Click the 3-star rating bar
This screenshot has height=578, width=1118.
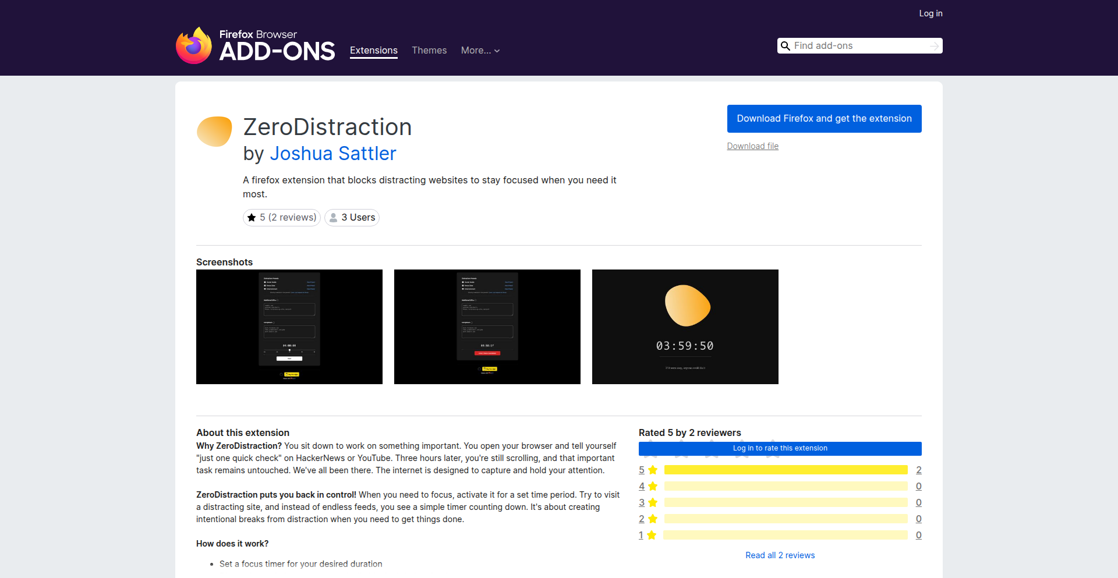pos(786,502)
